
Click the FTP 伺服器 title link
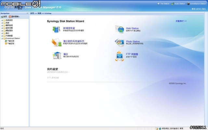(x=132, y=54)
